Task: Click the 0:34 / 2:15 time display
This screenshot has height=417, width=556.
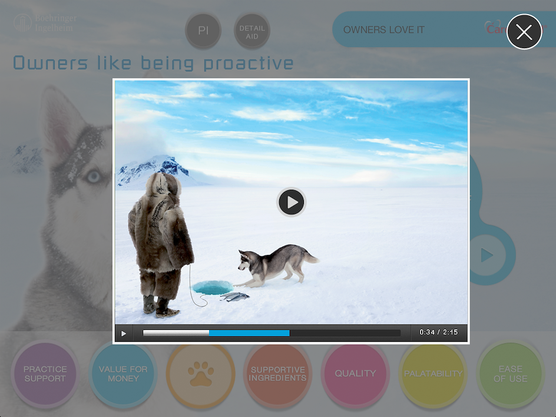Action: (439, 332)
